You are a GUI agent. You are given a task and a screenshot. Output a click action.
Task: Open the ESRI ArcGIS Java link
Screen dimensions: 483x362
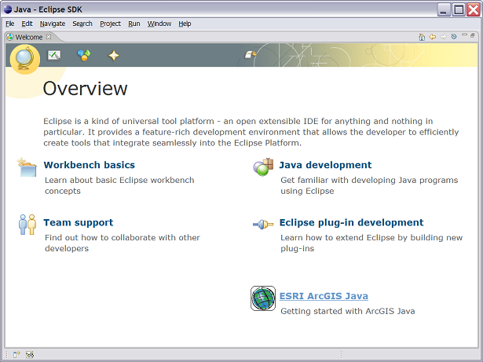pyautogui.click(x=324, y=296)
